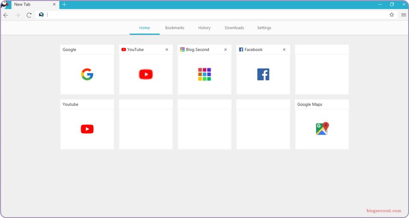Remove the YouTube tile with its X
The width and height of the screenshot is (409, 218).
tap(167, 50)
